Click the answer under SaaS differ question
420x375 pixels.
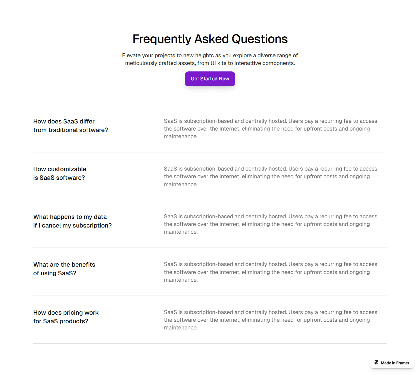pyautogui.click(x=271, y=129)
